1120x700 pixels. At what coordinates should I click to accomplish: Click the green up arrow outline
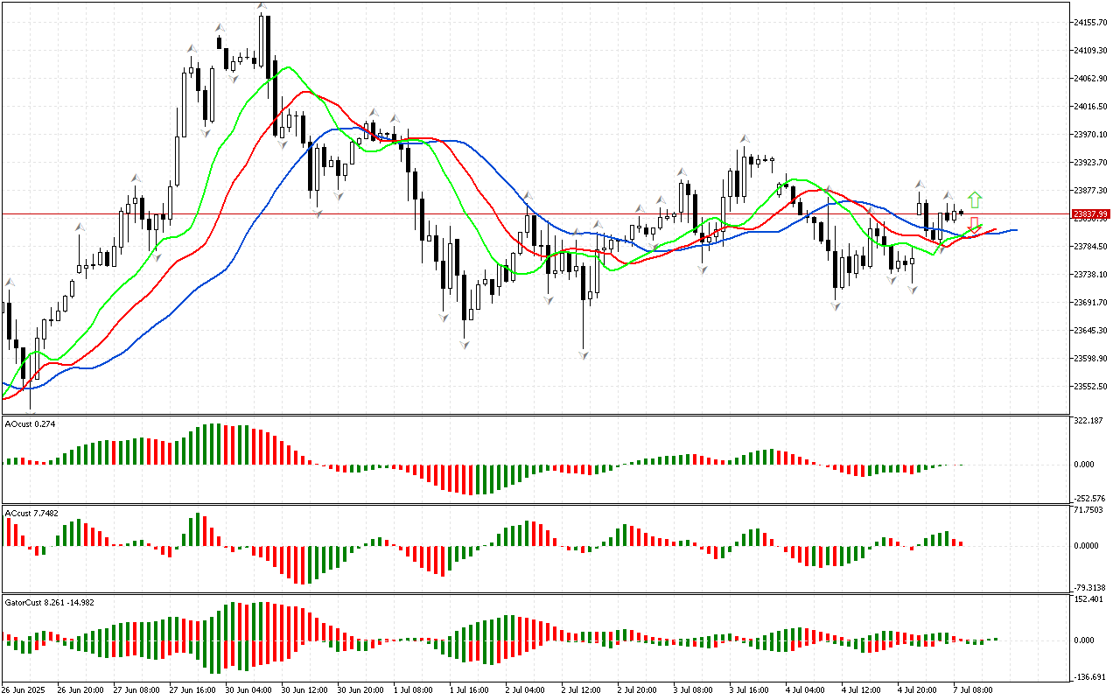point(974,199)
